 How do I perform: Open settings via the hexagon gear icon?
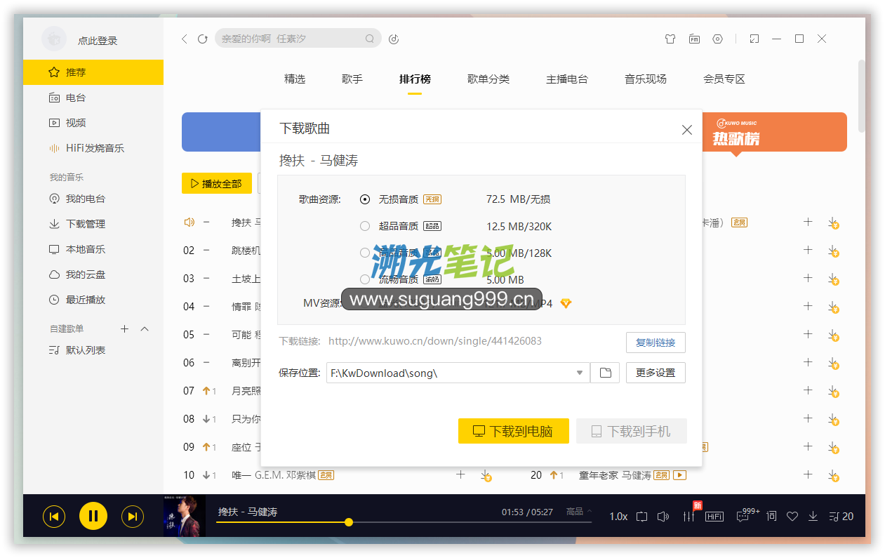coord(717,39)
